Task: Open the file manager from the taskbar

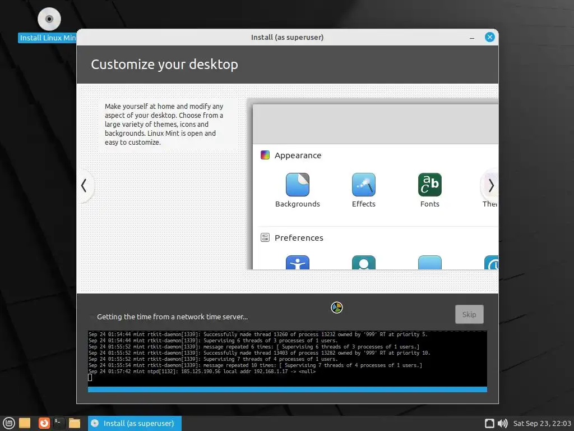Action: [x=75, y=423]
